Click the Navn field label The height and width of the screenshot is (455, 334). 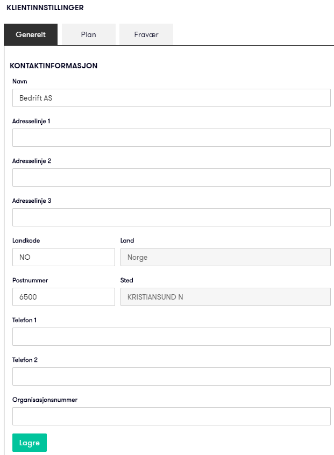click(20, 81)
